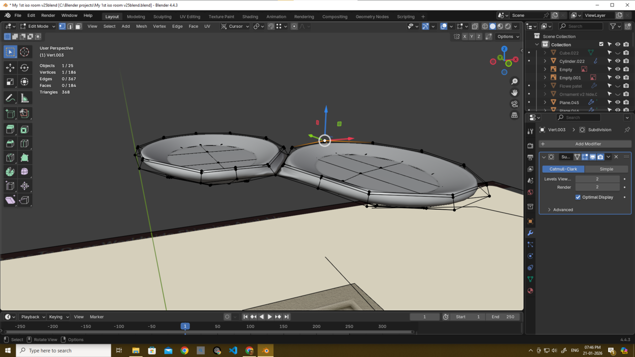The height and width of the screenshot is (357, 635).
Task: Open the Mesh menu in viewport header
Action: 141,26
